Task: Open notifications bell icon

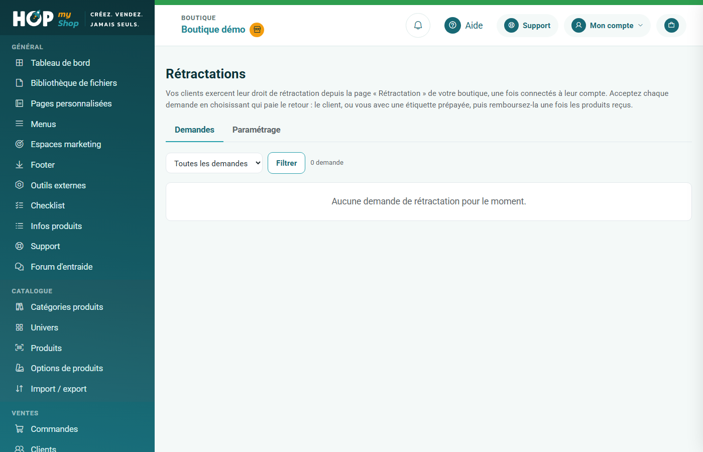Action: click(418, 25)
